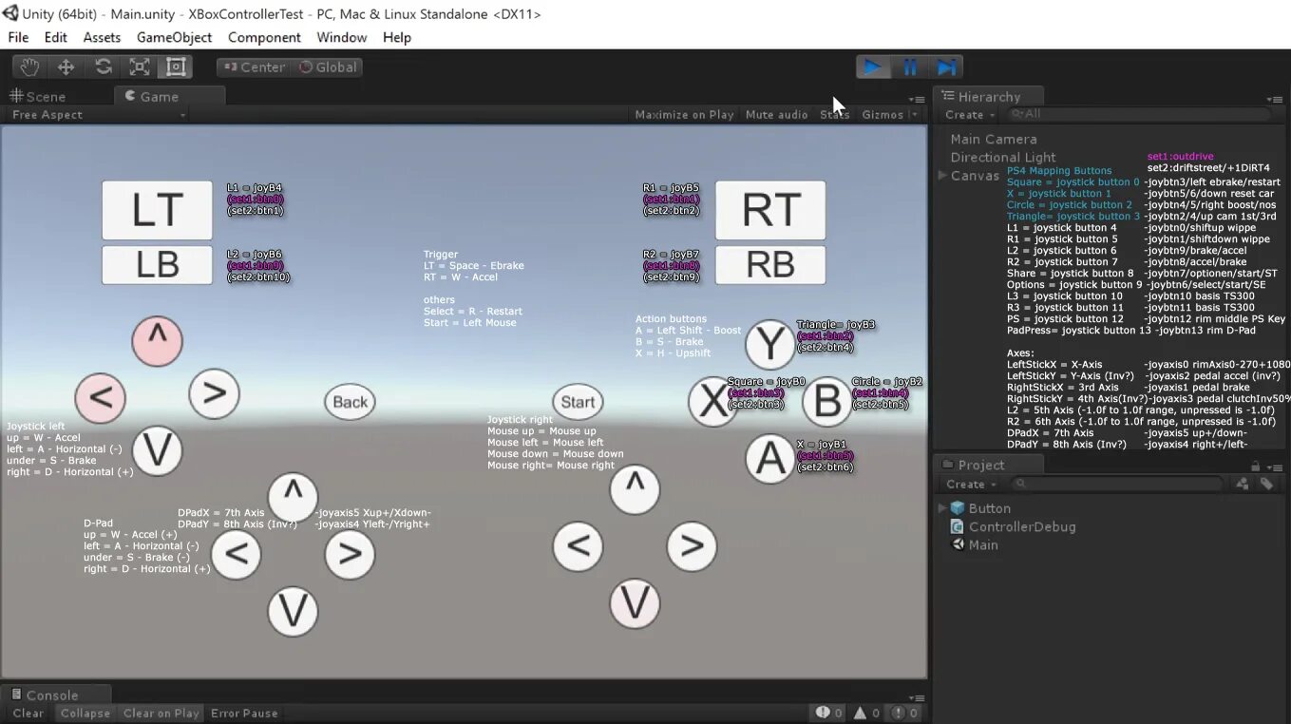Toggle pivot mode Center button
This screenshot has height=724, width=1291.
click(253, 67)
